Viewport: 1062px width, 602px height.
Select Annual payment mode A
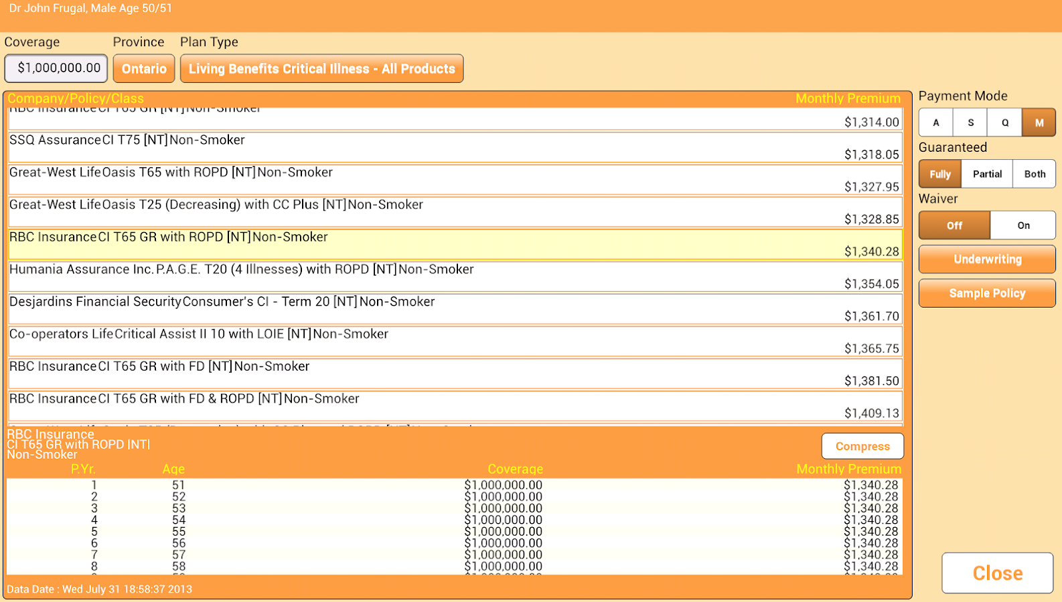point(936,122)
